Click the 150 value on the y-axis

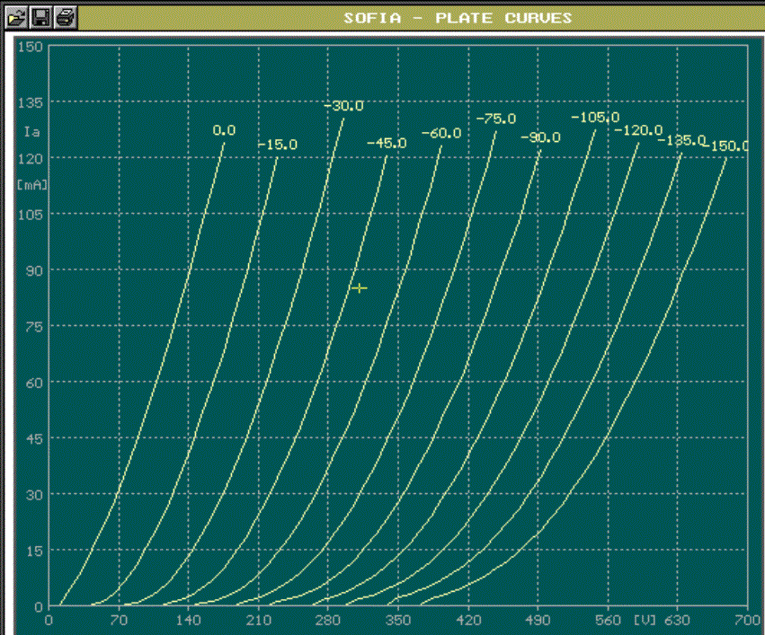[x=31, y=46]
